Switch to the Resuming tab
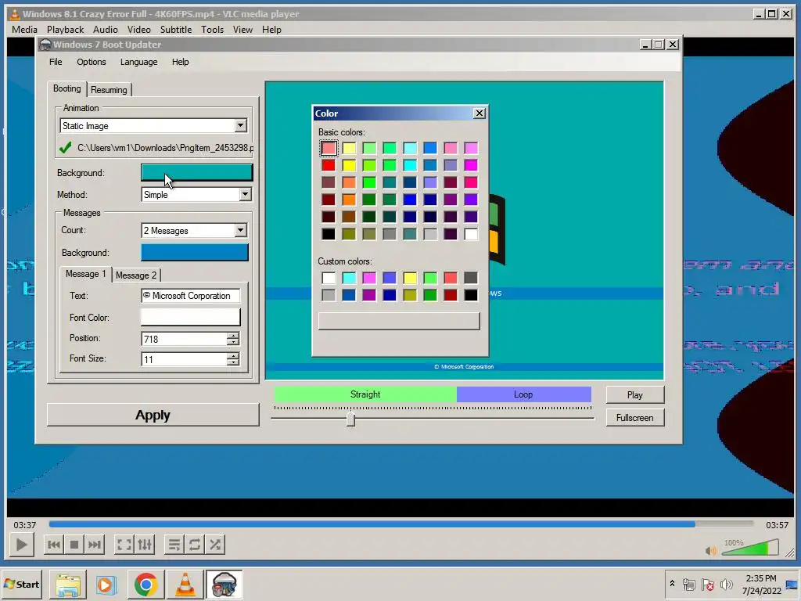This screenshot has height=601, width=801. 109,90
